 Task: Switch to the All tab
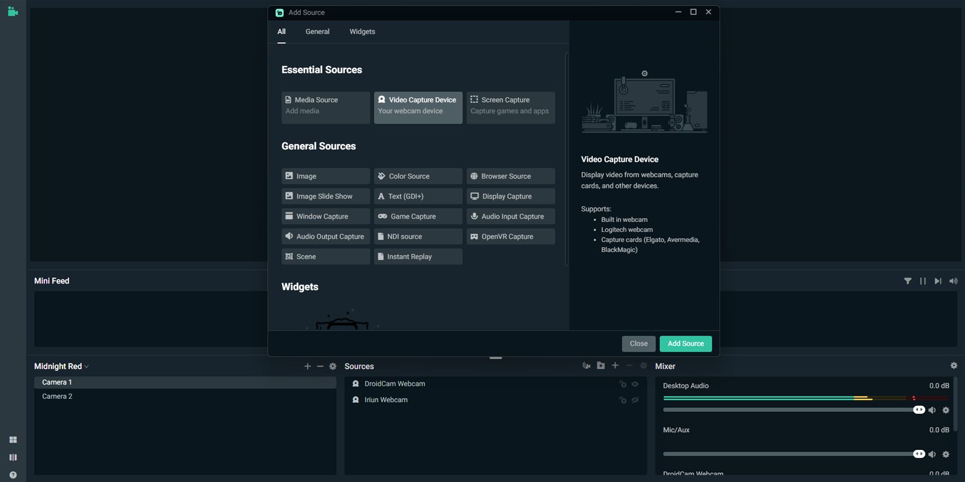coord(281,32)
